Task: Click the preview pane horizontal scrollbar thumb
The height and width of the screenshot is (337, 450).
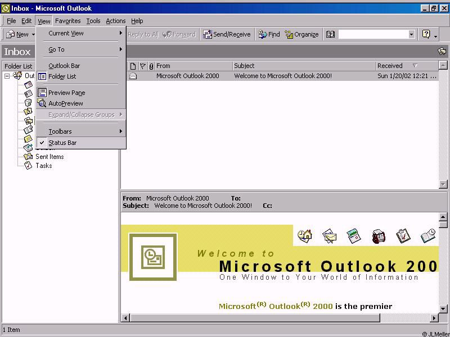Action: click(x=255, y=318)
